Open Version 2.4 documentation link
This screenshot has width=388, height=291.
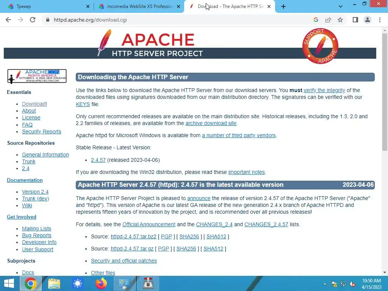35,192
